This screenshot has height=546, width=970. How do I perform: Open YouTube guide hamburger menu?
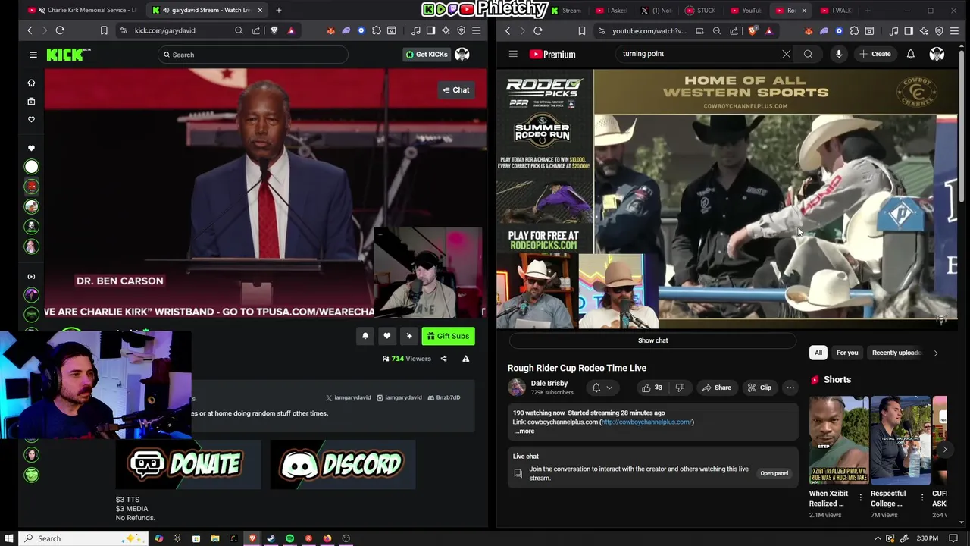point(513,54)
